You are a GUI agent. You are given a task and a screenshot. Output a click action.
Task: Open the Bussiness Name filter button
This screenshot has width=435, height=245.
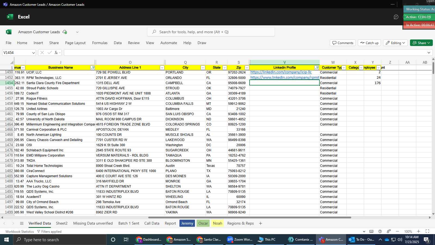[x=92, y=68]
